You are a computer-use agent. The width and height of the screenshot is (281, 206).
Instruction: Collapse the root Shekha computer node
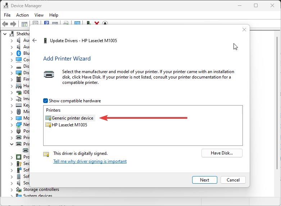[x=5, y=34]
